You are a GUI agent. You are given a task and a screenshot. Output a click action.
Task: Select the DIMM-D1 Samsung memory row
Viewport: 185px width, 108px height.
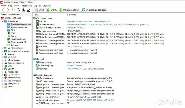pos(100,43)
